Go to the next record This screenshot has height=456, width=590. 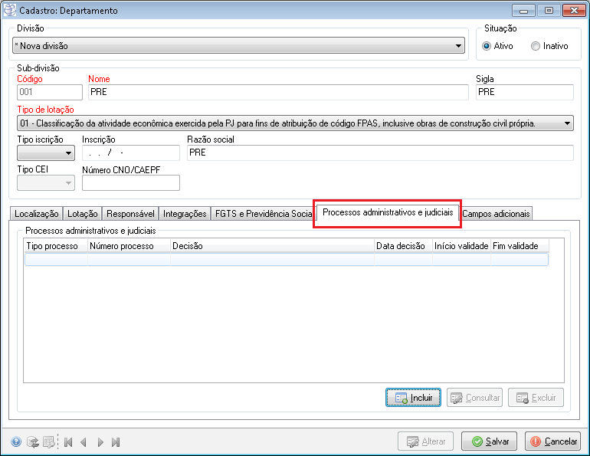coord(100,442)
